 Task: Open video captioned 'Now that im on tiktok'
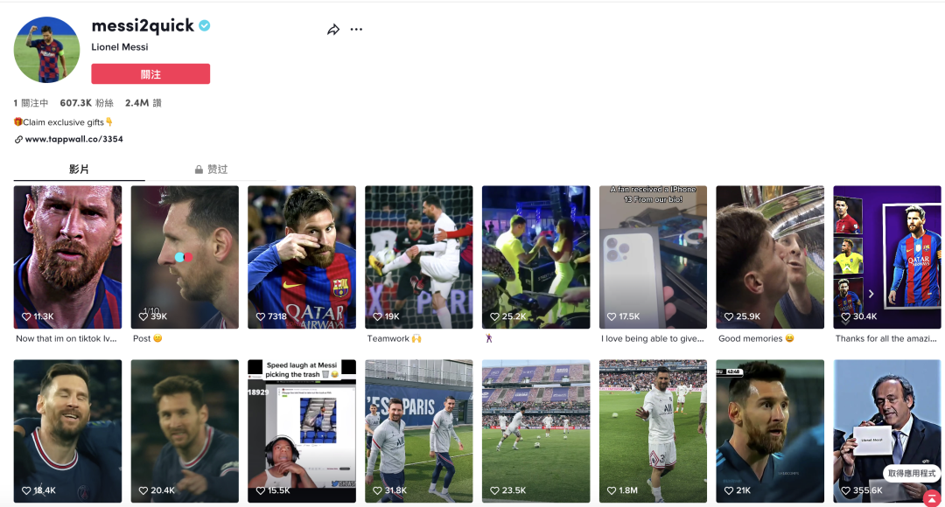[x=67, y=257]
